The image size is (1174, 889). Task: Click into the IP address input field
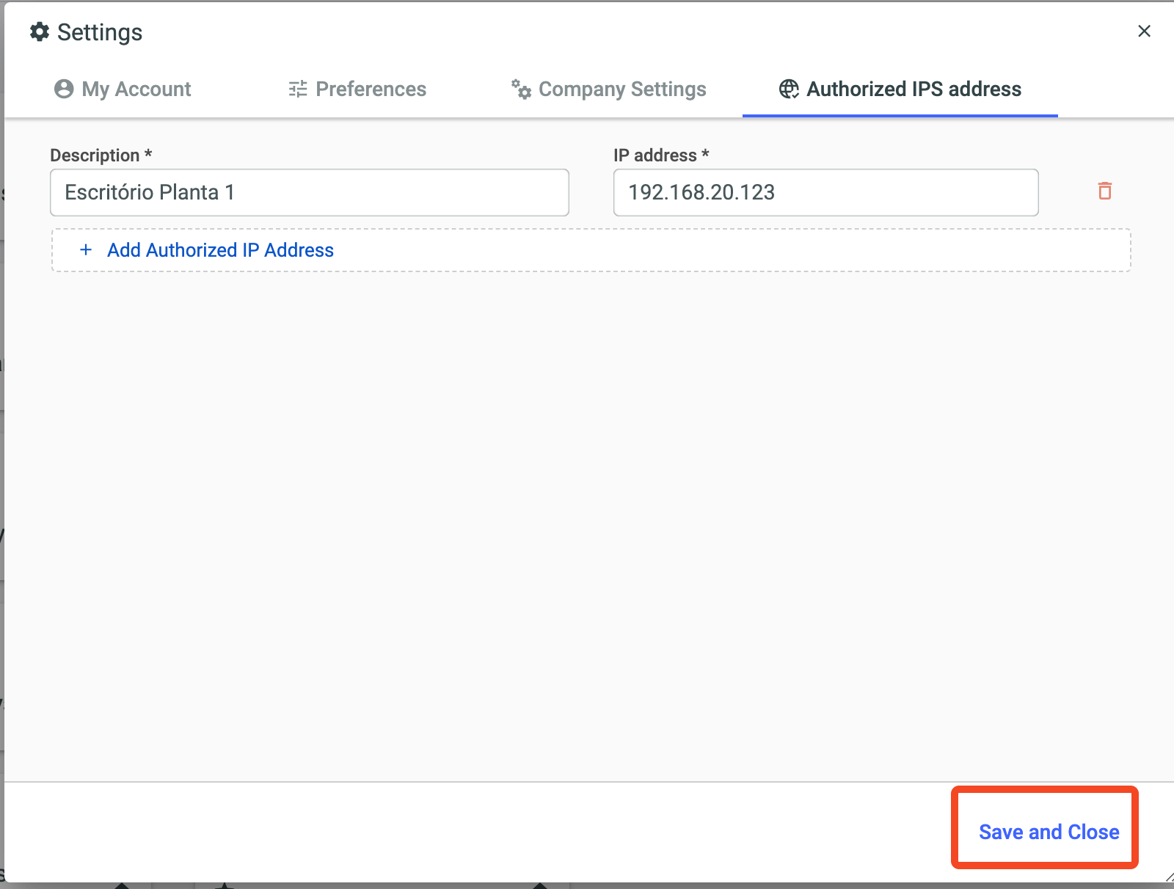pos(825,192)
